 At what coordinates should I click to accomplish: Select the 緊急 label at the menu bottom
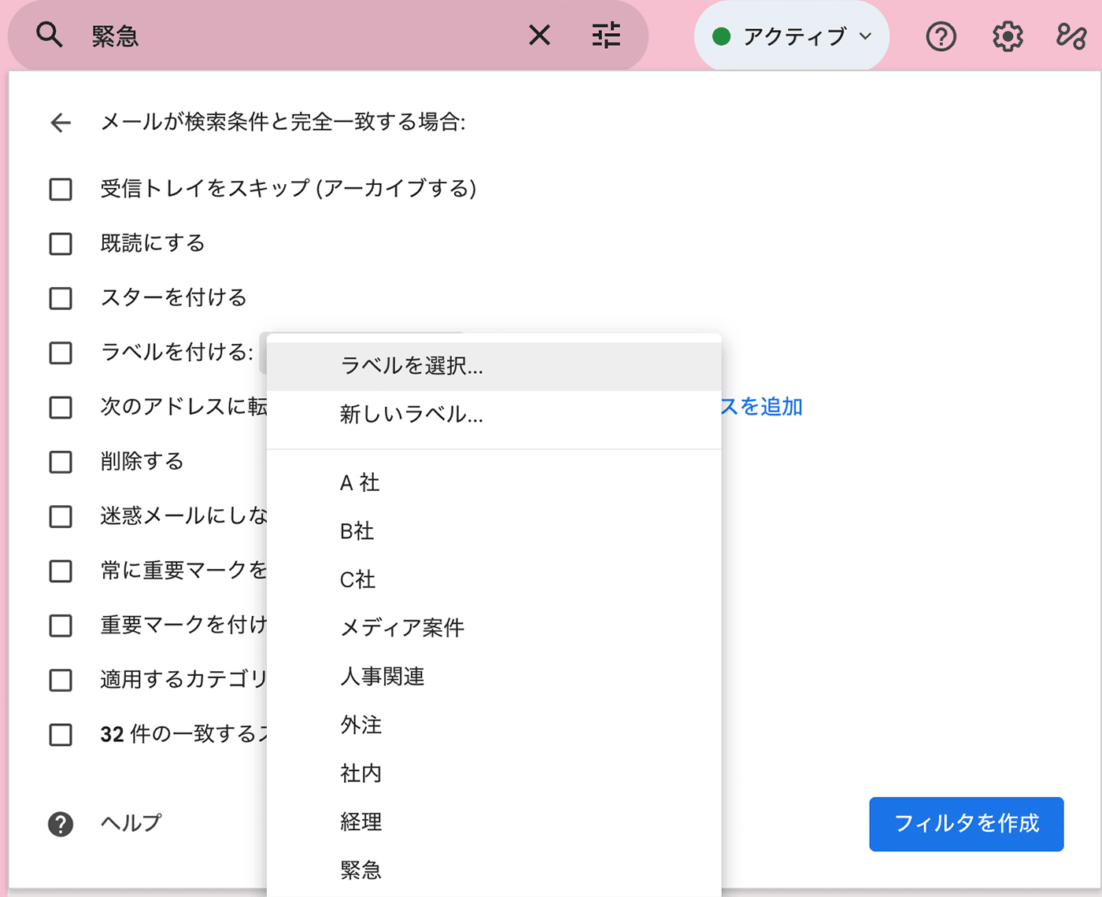(361, 869)
